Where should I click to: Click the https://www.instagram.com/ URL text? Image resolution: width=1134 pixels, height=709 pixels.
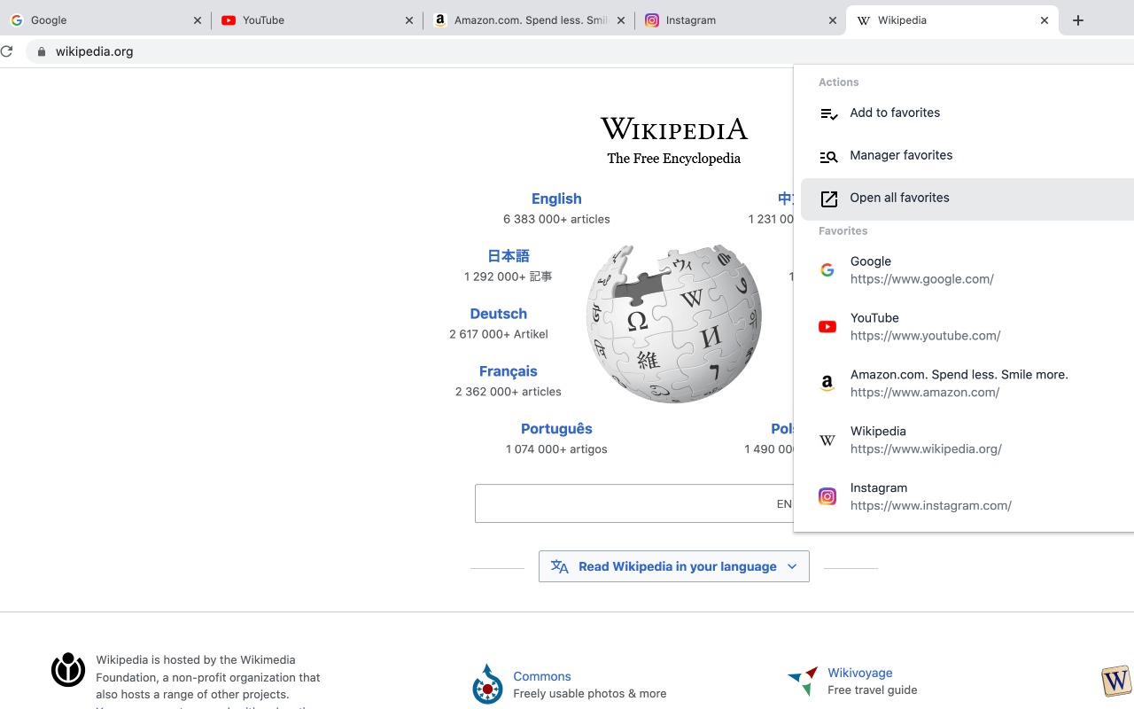(x=931, y=506)
